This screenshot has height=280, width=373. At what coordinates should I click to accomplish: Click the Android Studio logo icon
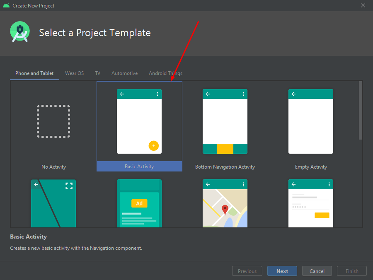pyautogui.click(x=20, y=32)
